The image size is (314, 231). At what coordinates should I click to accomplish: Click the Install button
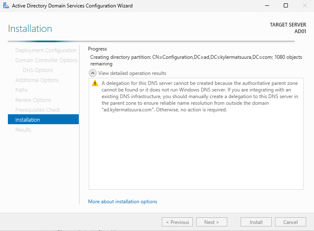click(x=256, y=222)
